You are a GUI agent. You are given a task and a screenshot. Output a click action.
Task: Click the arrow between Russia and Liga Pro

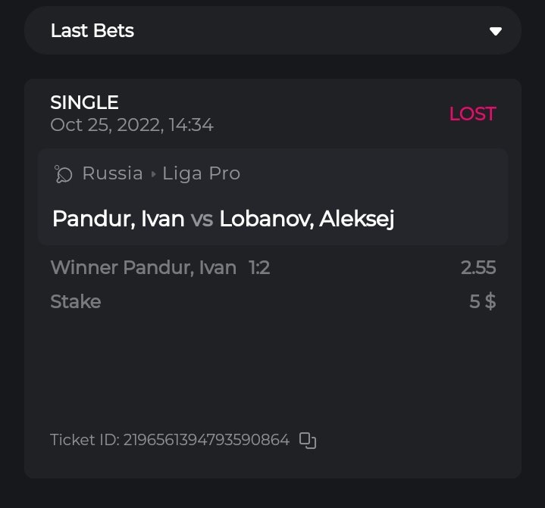click(x=153, y=174)
